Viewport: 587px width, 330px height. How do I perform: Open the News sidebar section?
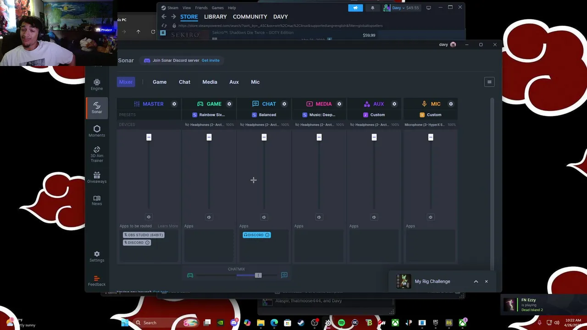pyautogui.click(x=97, y=200)
